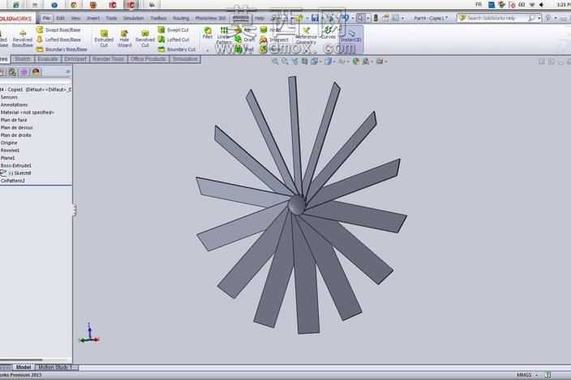This screenshot has height=380, width=571.
Task: Select Sensors in the feature tree
Action: [9, 97]
